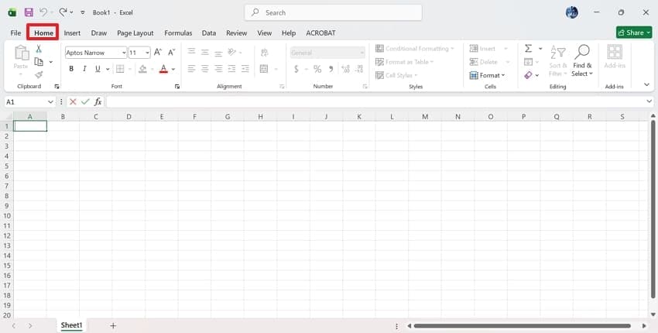The image size is (658, 333).
Task: Click the Save icon in title bar
Action: [x=29, y=12]
